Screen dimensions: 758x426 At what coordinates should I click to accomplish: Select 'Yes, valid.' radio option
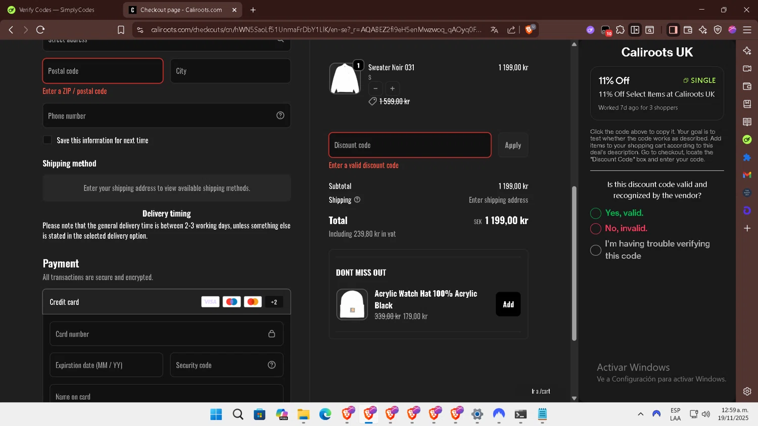point(596,213)
